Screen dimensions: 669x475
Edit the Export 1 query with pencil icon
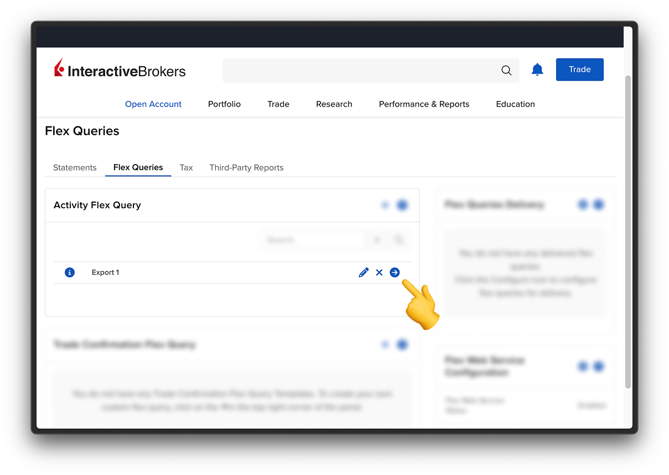(x=364, y=272)
